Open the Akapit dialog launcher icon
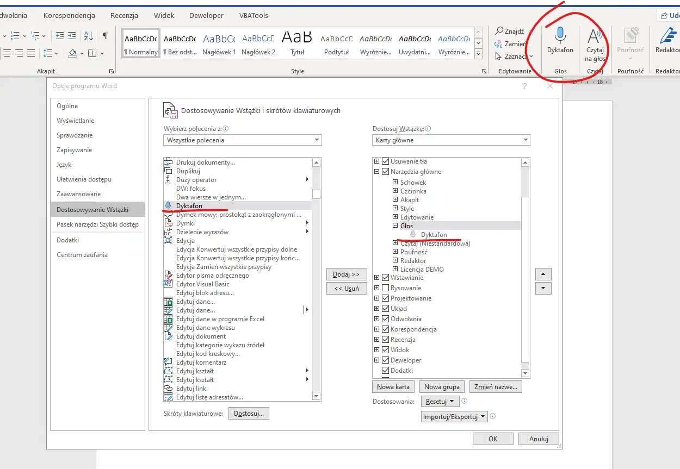 pos(112,71)
